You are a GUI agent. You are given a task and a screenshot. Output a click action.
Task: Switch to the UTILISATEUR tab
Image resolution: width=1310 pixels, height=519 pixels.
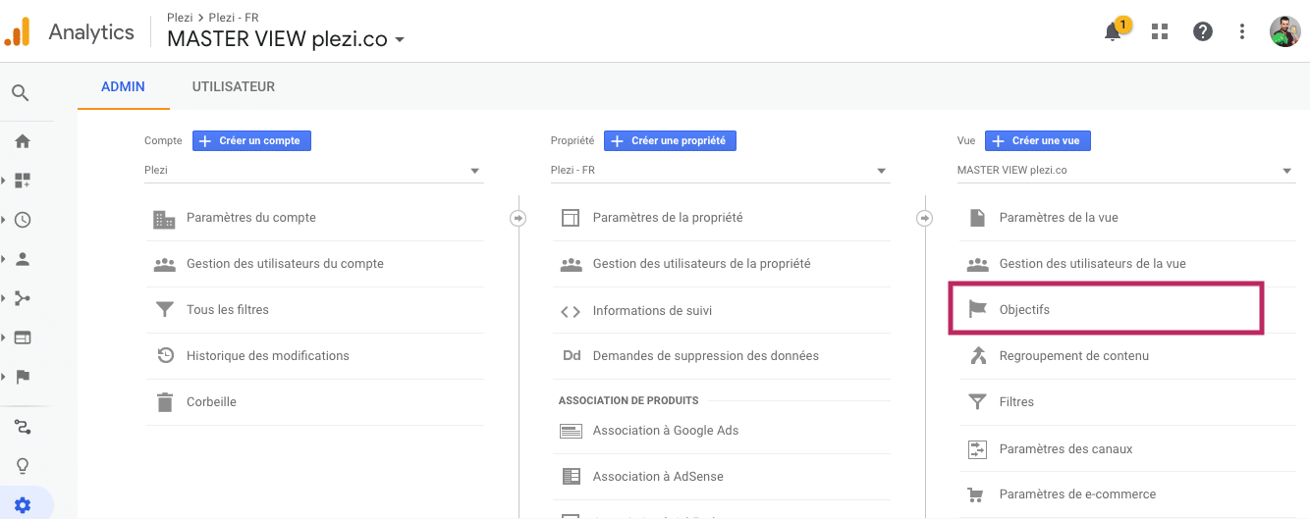pyautogui.click(x=234, y=86)
